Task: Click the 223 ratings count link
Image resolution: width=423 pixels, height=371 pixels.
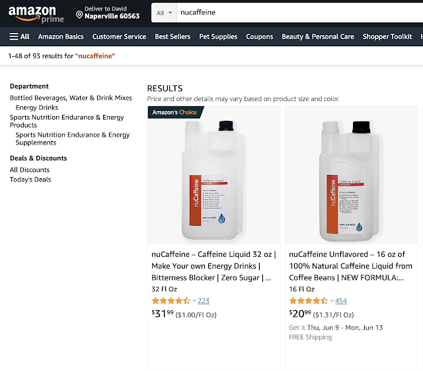Action: (204, 301)
